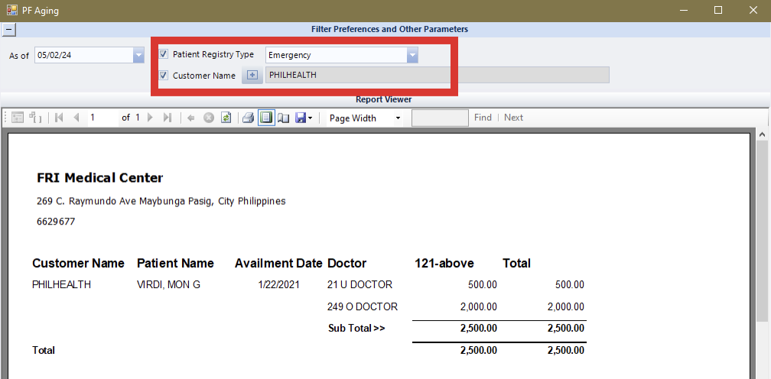Go to the next report page
The width and height of the screenshot is (771, 379).
pos(150,118)
